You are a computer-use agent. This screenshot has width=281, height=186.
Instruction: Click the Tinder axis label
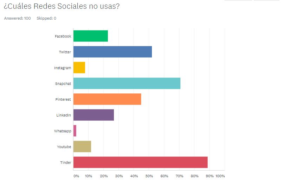click(x=65, y=162)
